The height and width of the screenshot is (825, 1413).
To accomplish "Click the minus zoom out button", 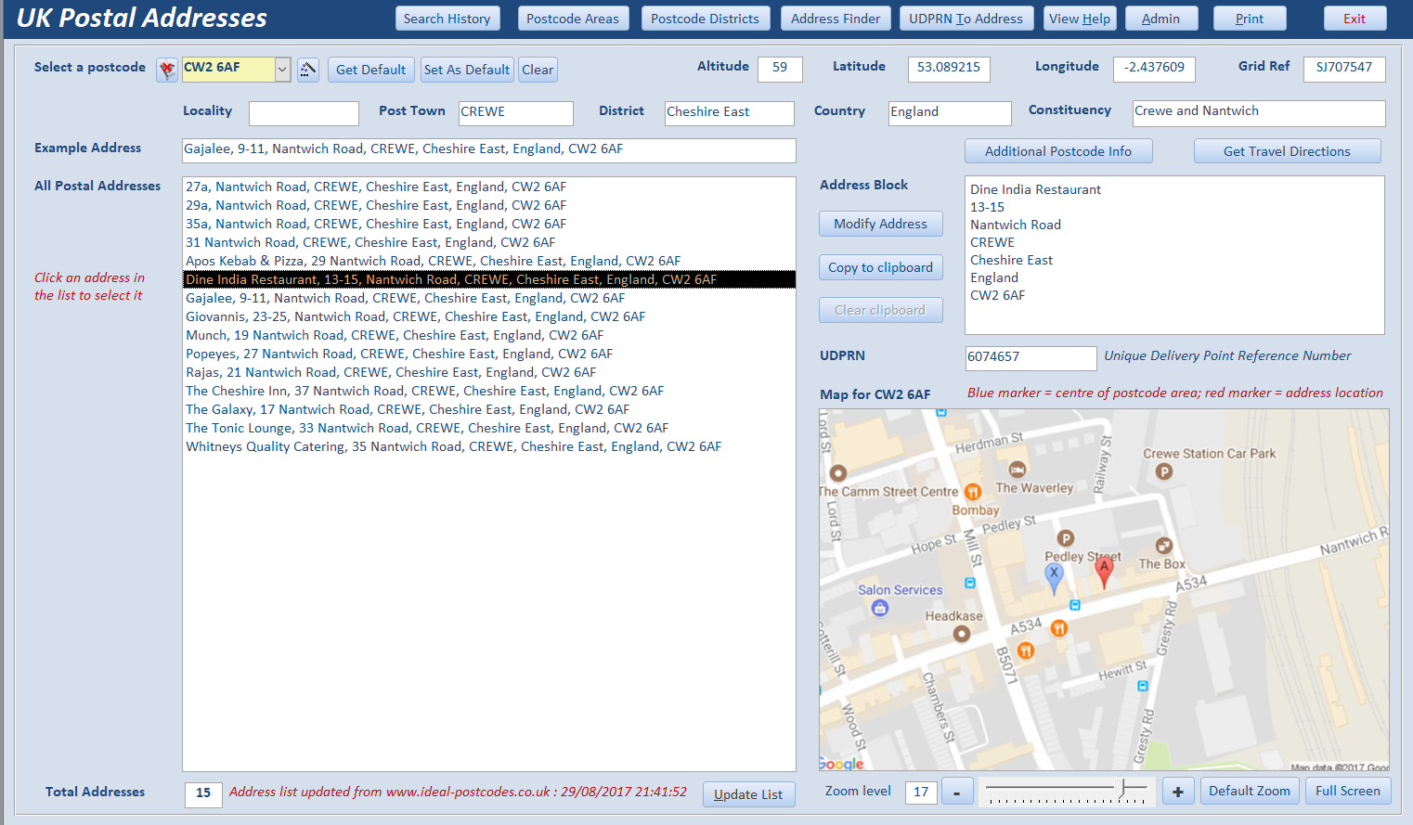I will pyautogui.click(x=957, y=792).
